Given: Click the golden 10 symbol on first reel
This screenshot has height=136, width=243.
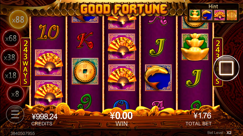Looking at the screenshot, I should click(48, 32).
